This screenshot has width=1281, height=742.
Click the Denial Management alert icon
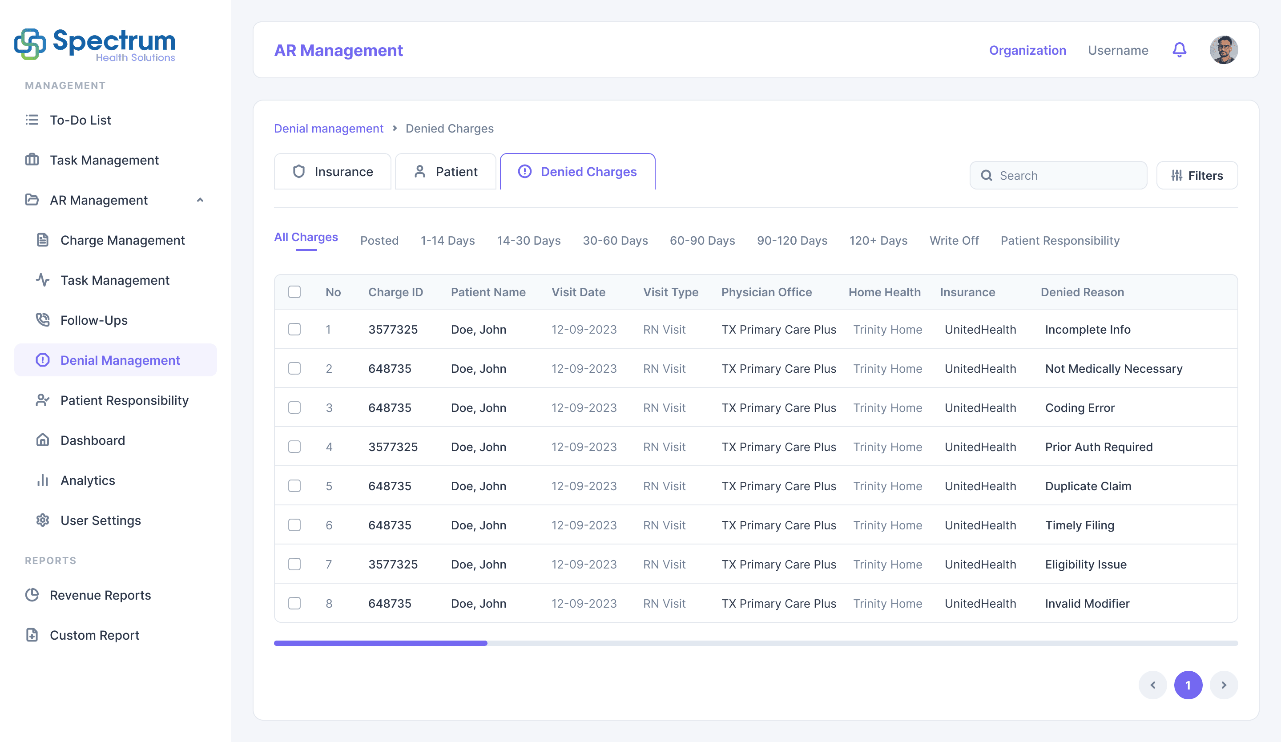coord(43,360)
